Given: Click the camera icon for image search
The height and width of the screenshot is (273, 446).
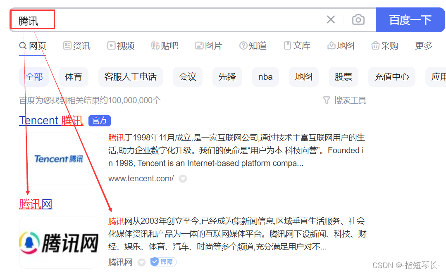Looking at the screenshot, I should pos(358,19).
